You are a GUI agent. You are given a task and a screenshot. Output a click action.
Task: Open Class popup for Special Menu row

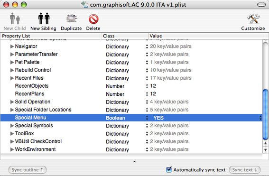click(147, 118)
